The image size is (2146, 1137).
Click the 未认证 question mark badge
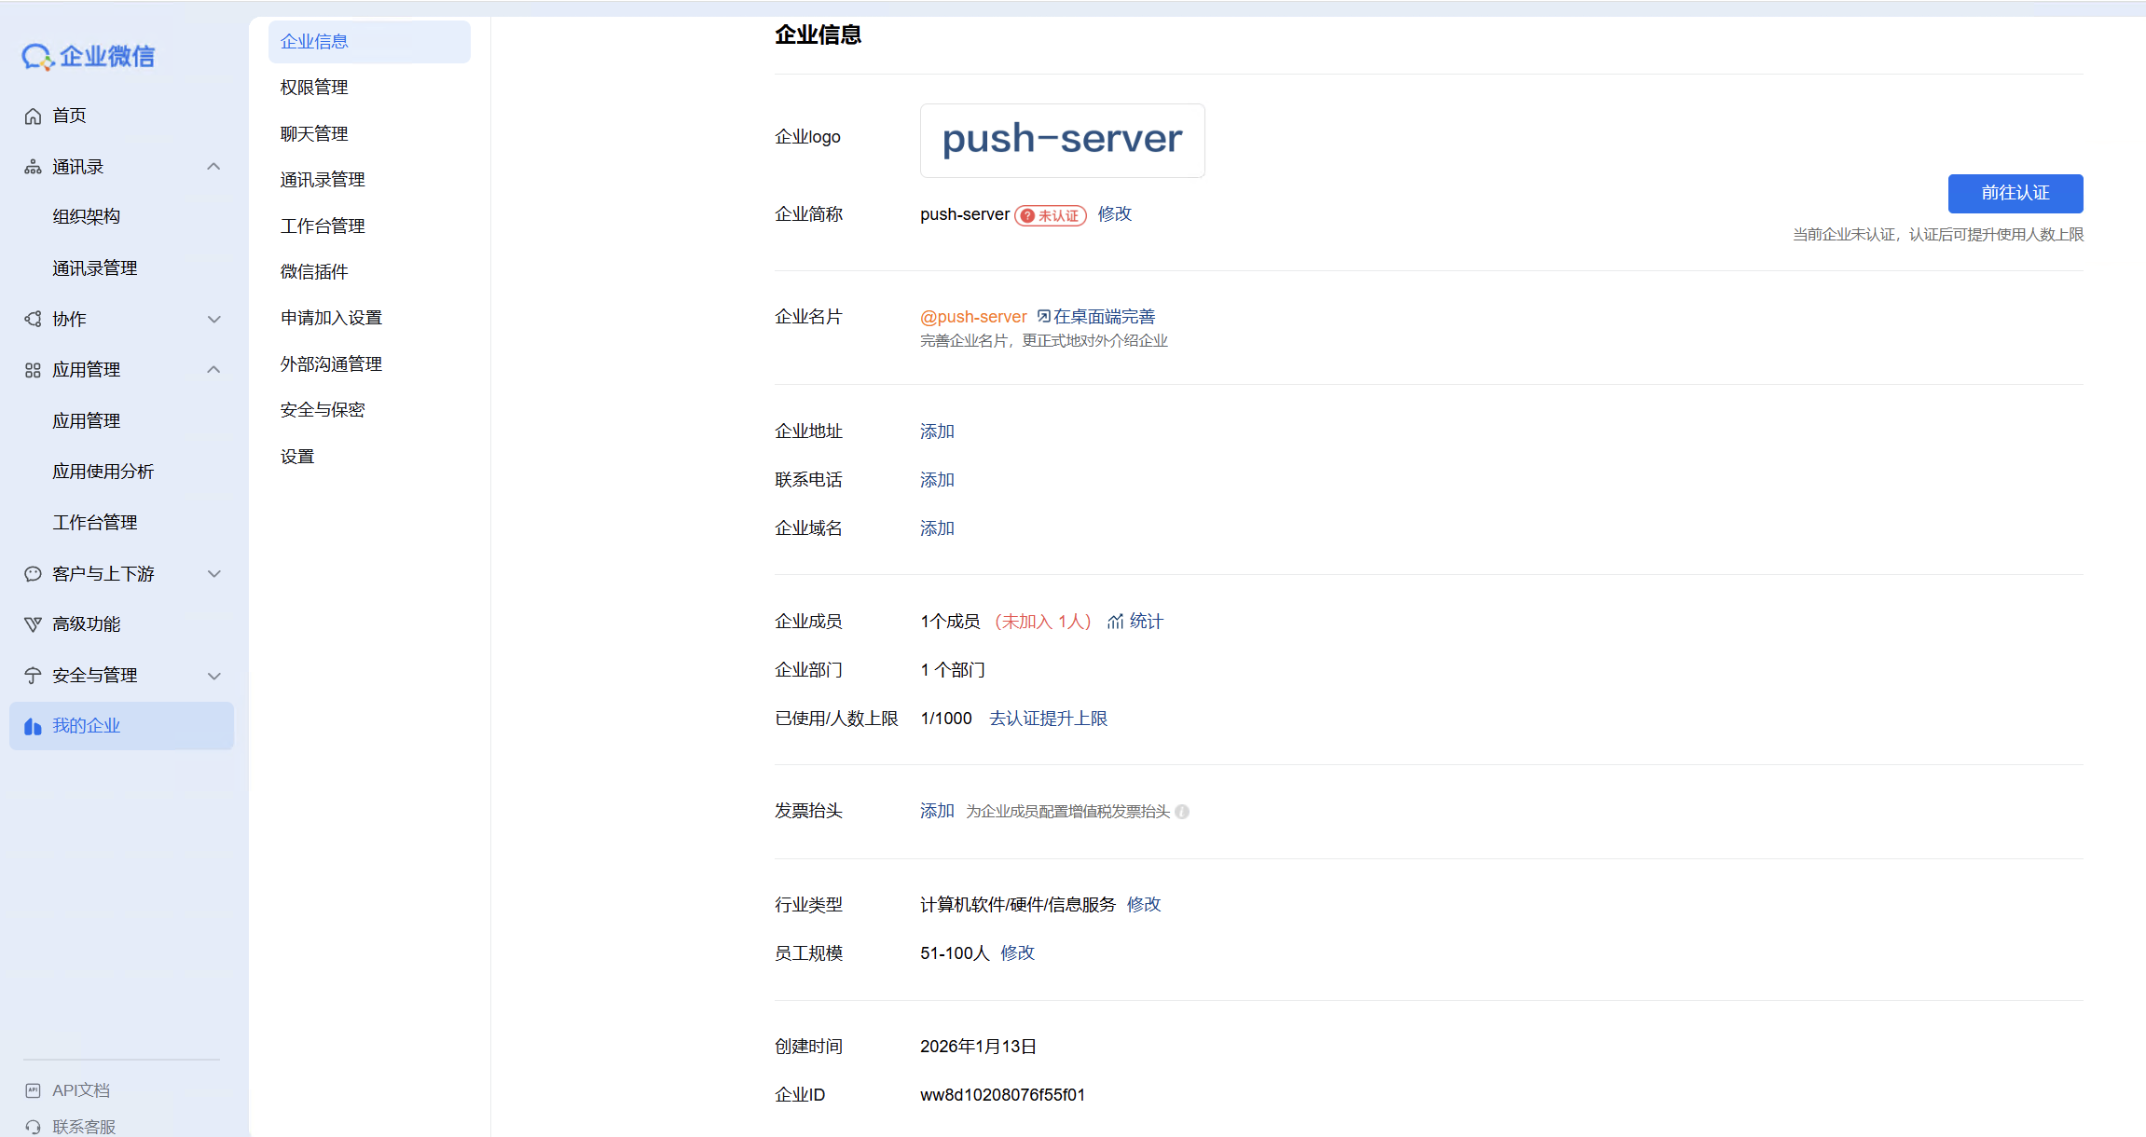tap(1051, 215)
